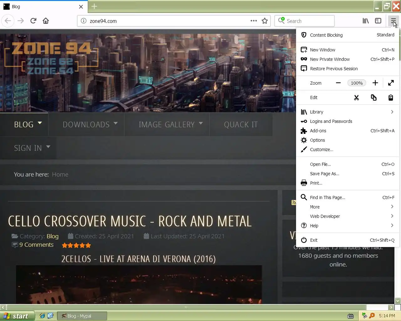Choose Restore Previous Session
Image resolution: width=401 pixels, height=321 pixels.
coord(347,69)
